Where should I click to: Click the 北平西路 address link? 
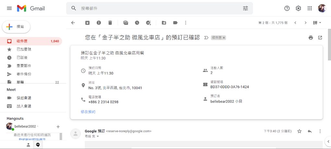point(110,88)
